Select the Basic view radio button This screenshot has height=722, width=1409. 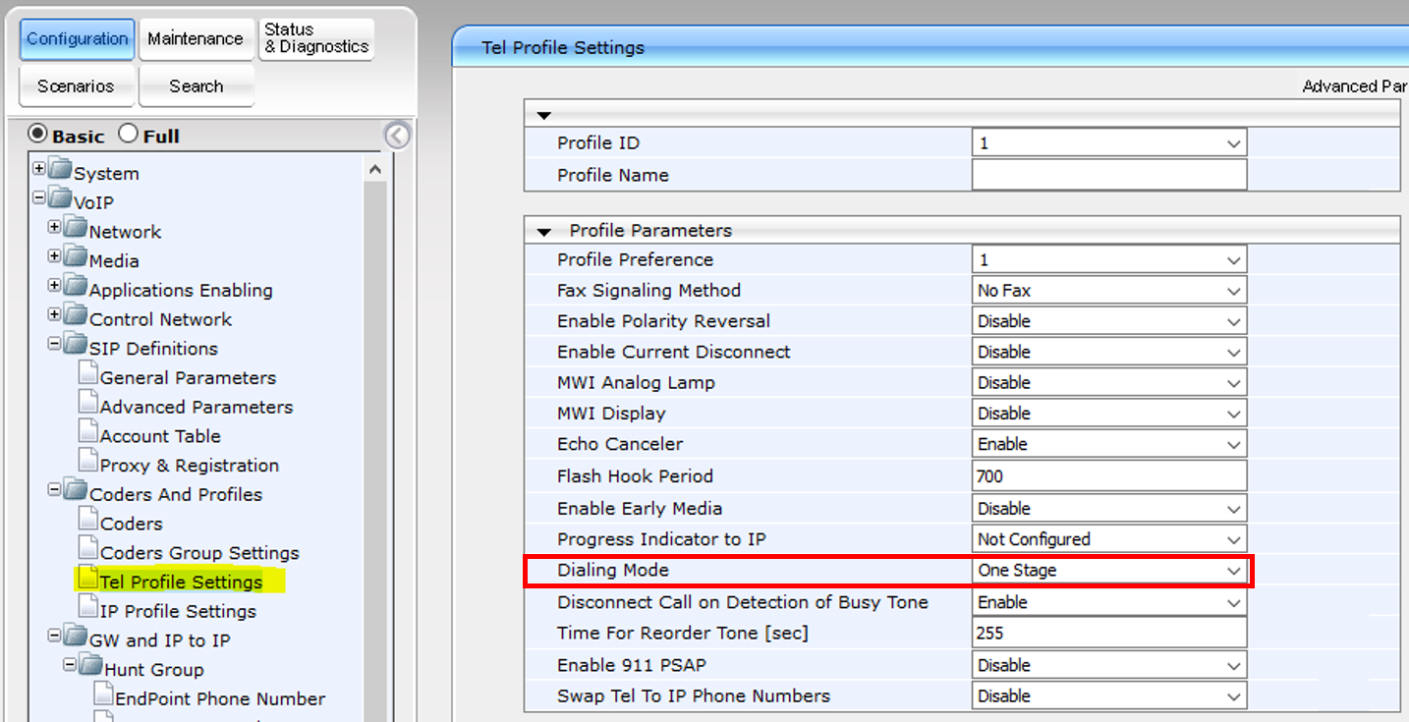click(37, 134)
